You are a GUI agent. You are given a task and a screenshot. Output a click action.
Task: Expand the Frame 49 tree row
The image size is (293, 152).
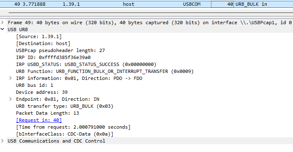click(2, 23)
